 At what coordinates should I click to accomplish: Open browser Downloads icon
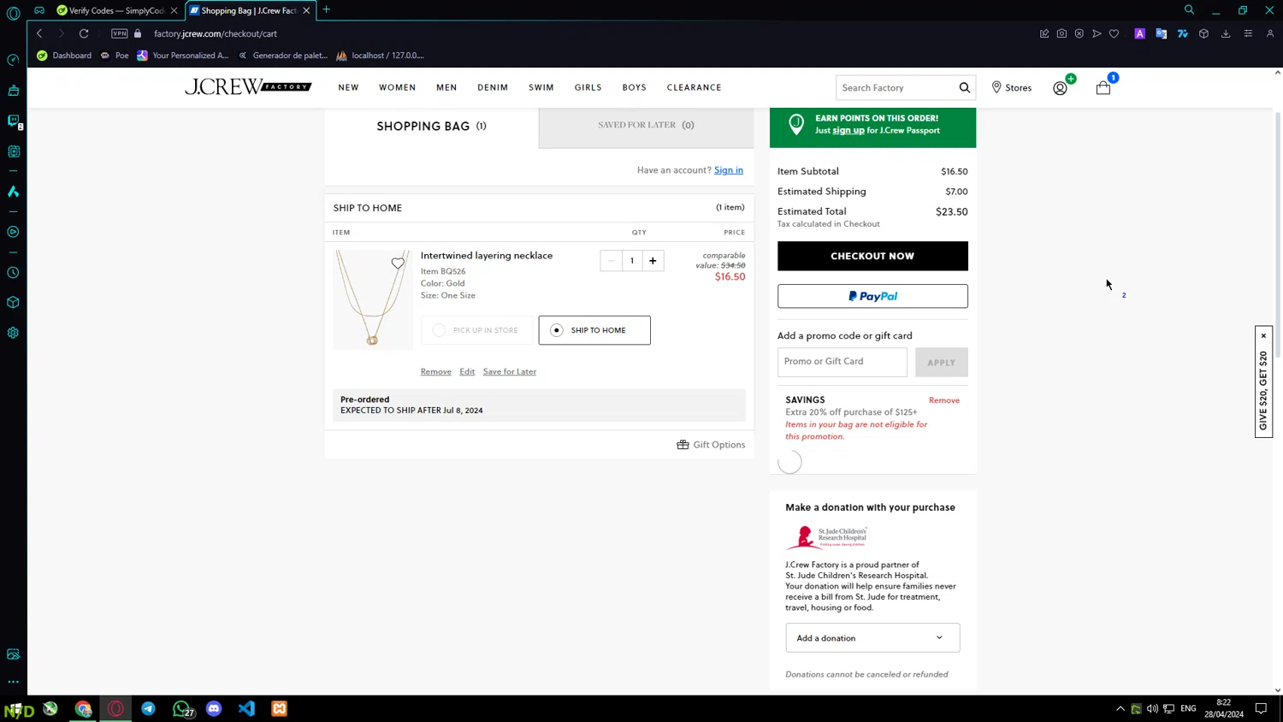tap(1226, 33)
